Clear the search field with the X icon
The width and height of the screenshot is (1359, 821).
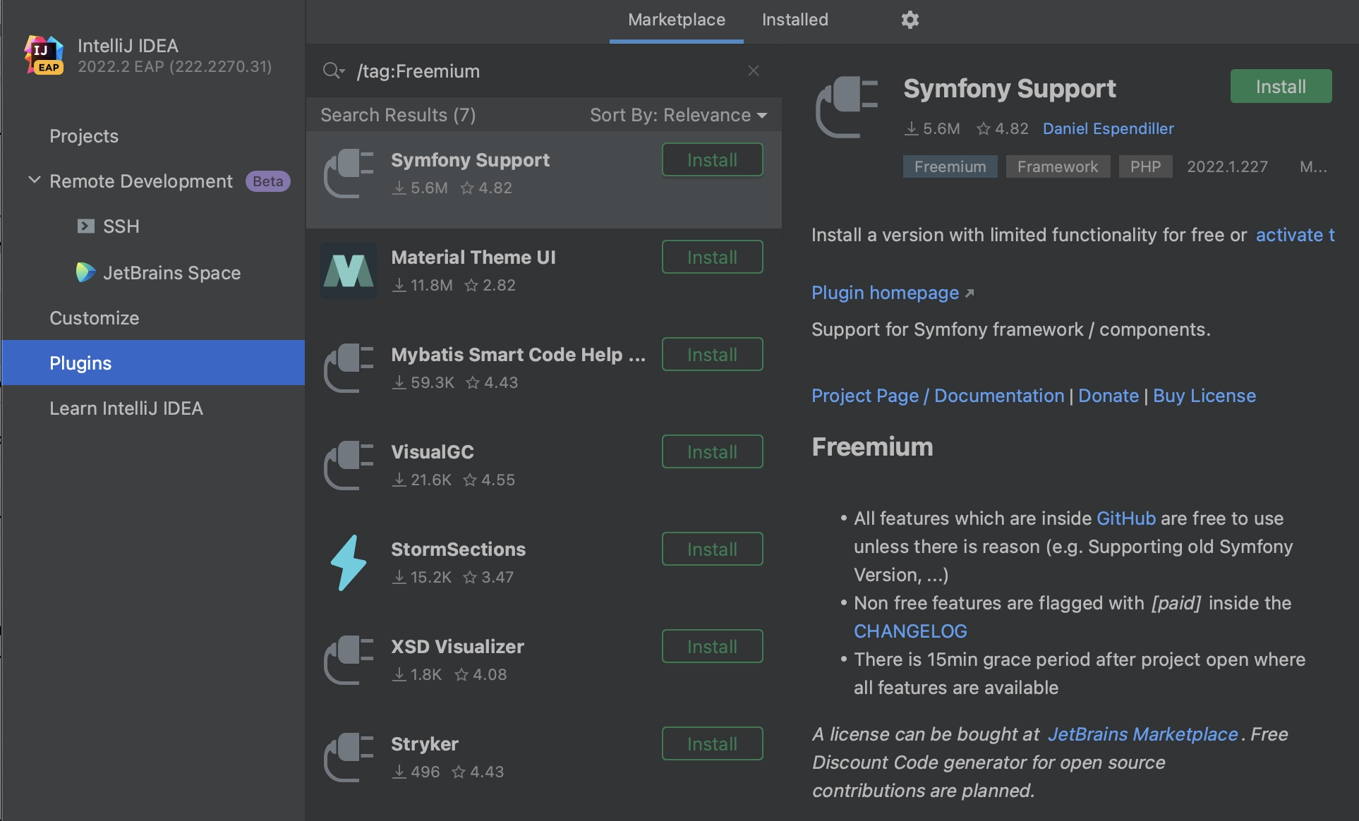(x=754, y=71)
